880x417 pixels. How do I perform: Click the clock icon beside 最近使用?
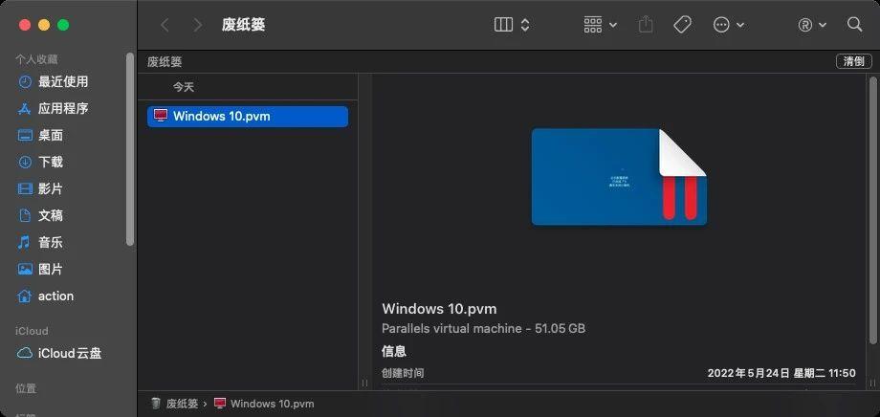pyautogui.click(x=25, y=81)
